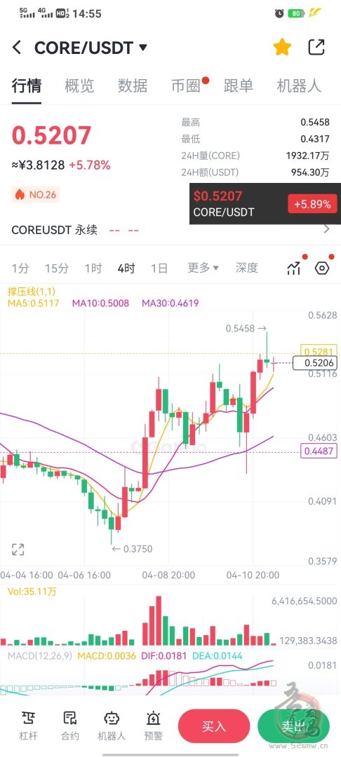The width and height of the screenshot is (341, 757).
Task: Tap the NO.26 hot ranking badge
Action: point(35,195)
